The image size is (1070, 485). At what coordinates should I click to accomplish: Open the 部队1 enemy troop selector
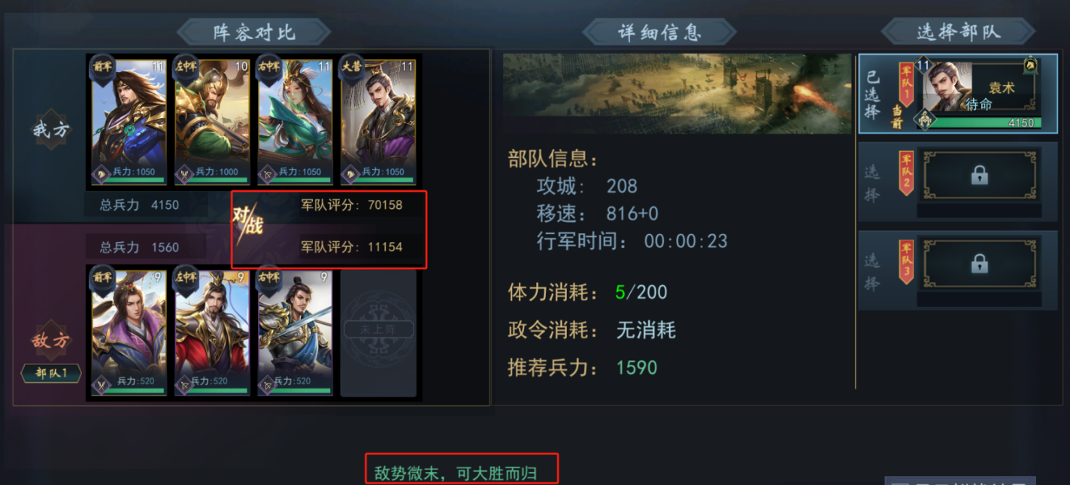tap(51, 373)
